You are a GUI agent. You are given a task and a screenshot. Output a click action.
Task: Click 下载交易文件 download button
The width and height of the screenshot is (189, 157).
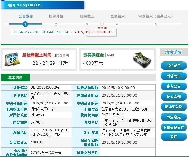[173, 127]
